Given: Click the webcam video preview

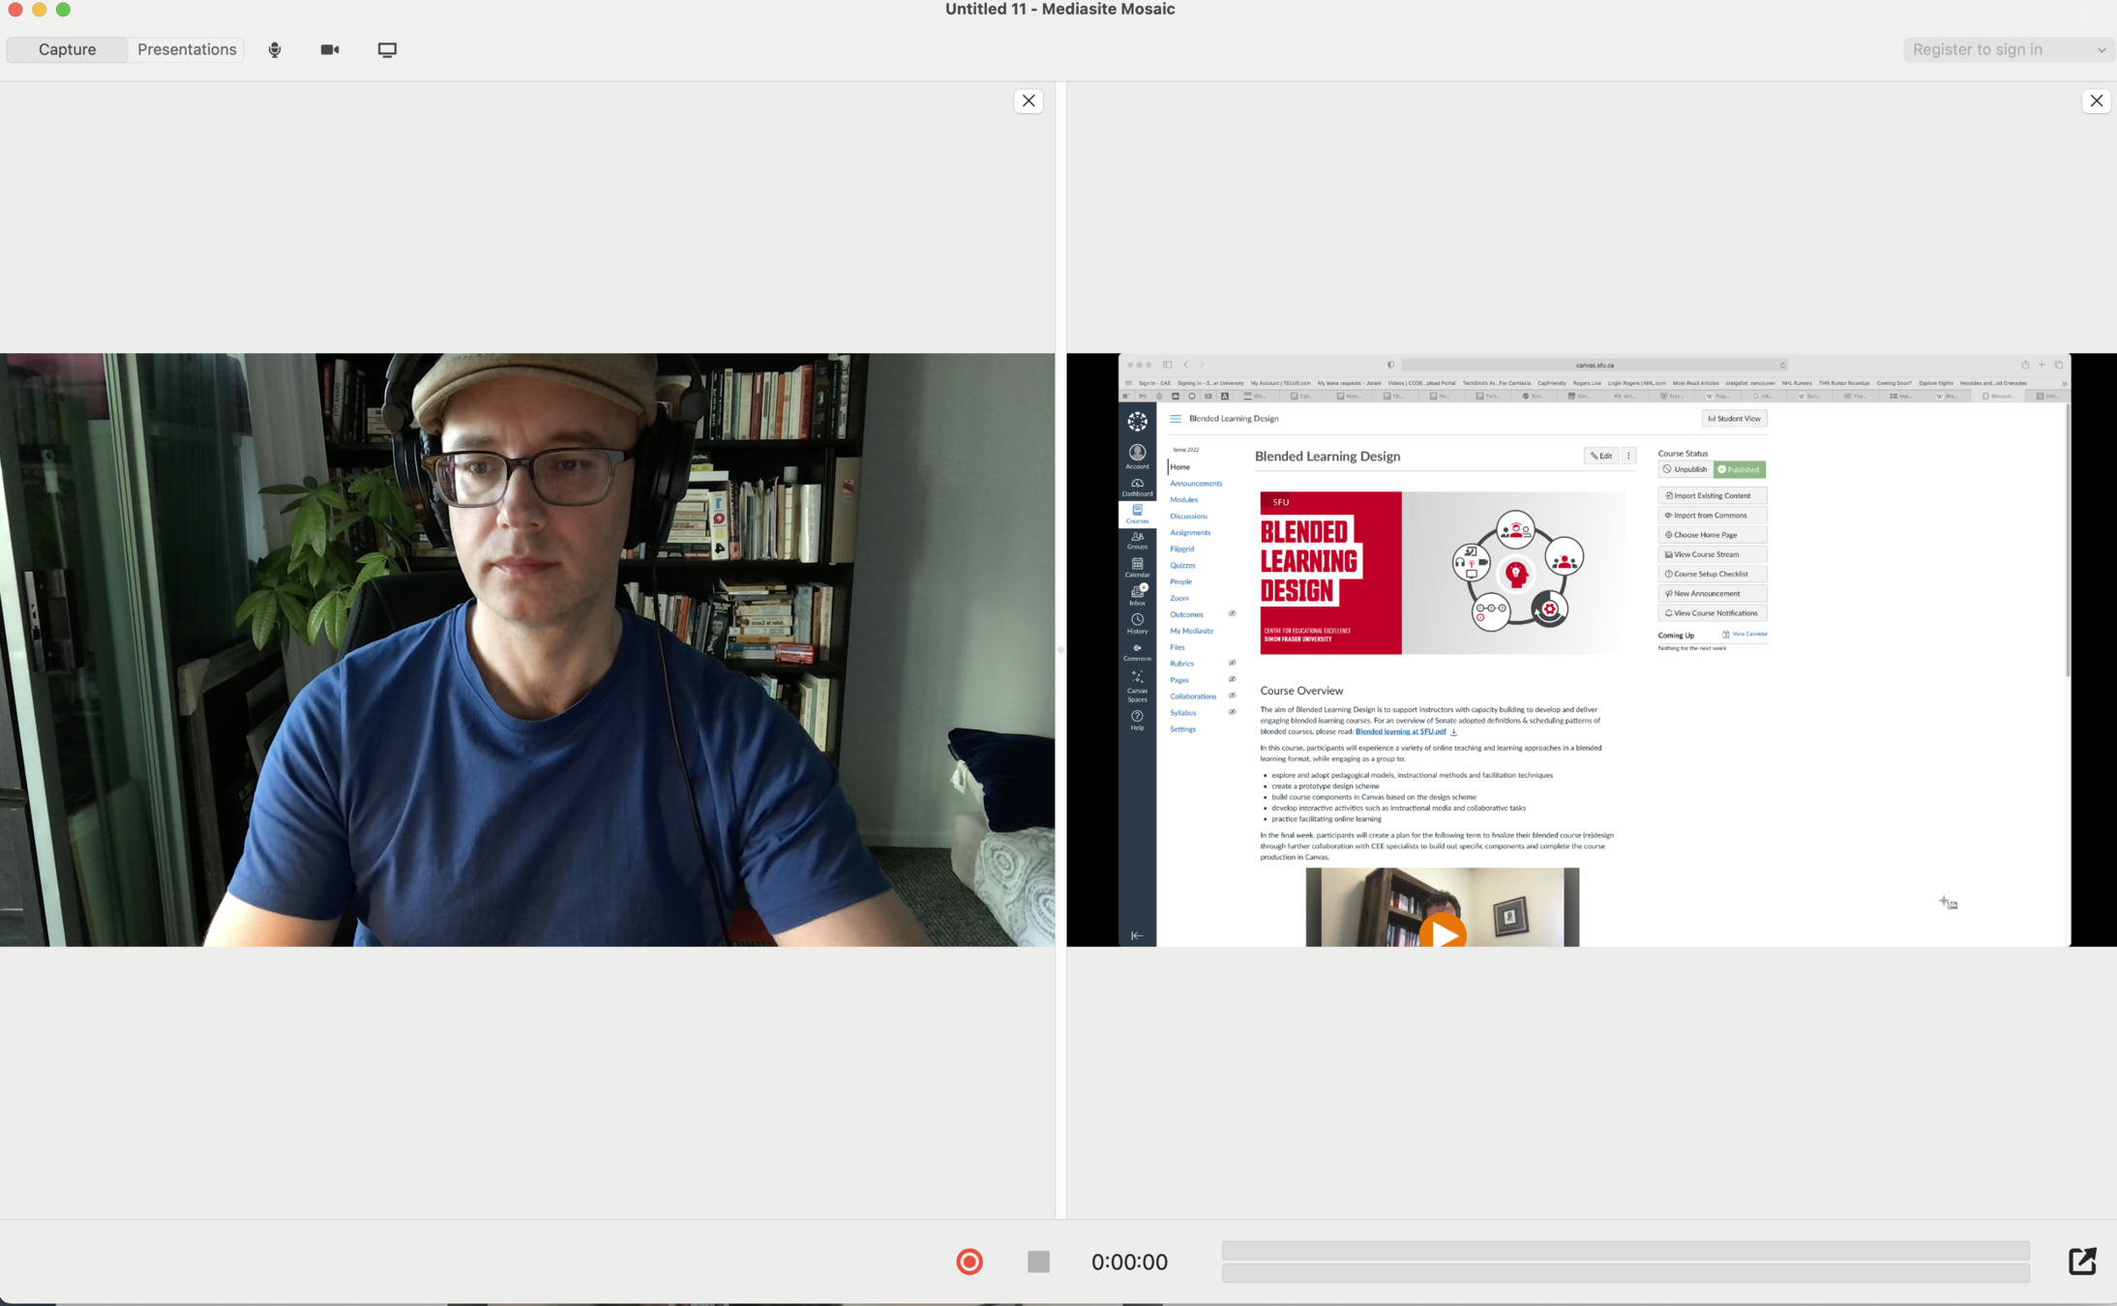Looking at the screenshot, I should (527, 649).
